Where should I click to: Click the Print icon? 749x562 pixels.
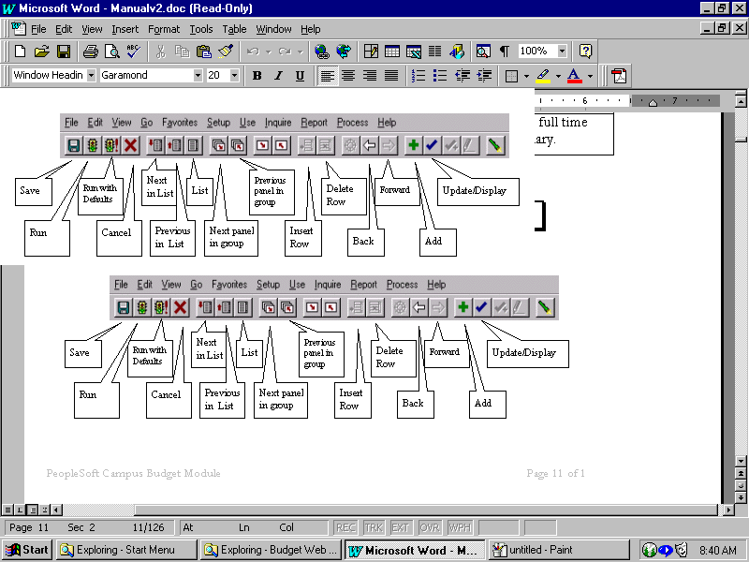tap(90, 52)
